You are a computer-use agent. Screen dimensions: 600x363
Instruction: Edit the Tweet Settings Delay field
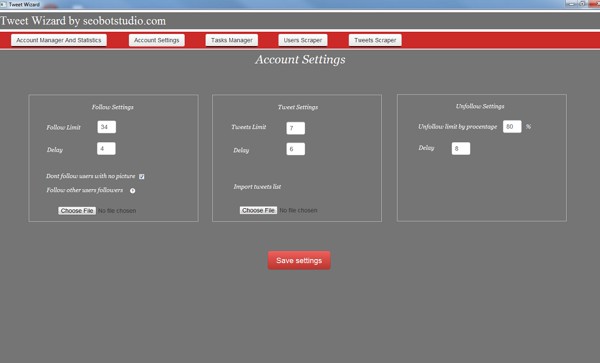click(296, 149)
